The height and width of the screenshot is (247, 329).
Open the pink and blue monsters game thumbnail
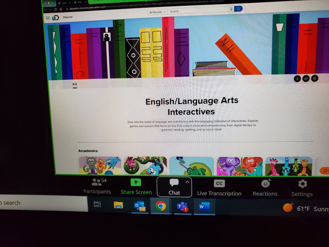[145, 166]
